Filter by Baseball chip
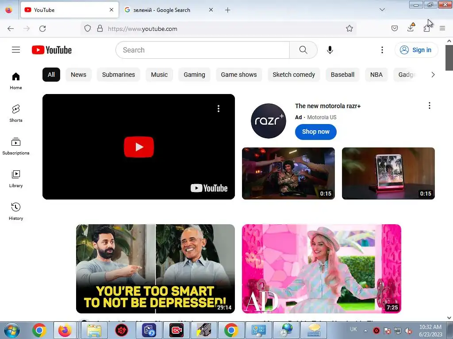This screenshot has width=453, height=339. [x=343, y=75]
